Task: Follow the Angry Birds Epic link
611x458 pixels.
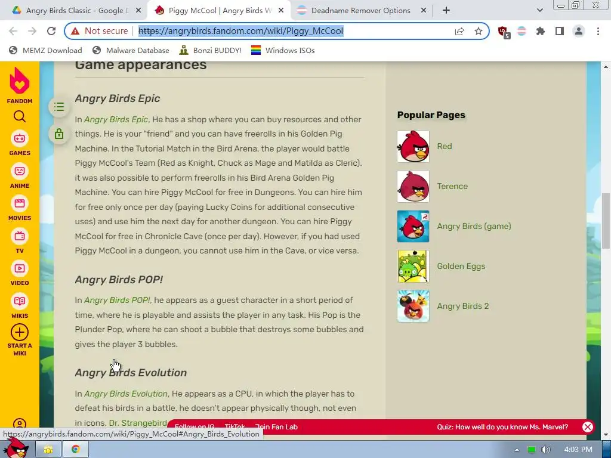Action: pyautogui.click(x=116, y=119)
